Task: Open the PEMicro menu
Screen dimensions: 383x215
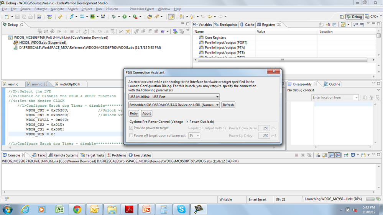Action: [112, 9]
